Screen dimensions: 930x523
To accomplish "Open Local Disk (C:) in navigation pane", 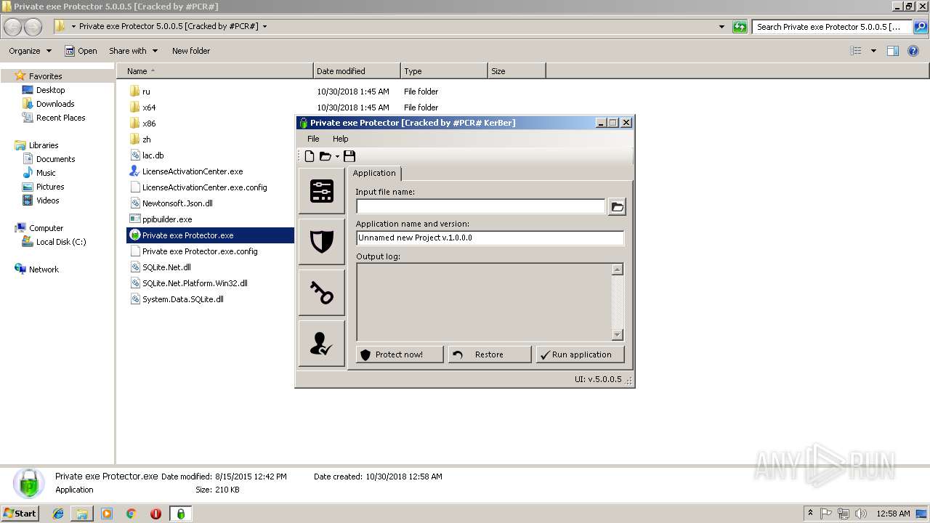I will click(61, 242).
